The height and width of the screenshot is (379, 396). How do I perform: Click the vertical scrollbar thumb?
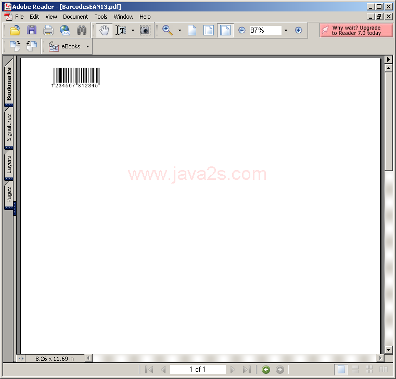(x=388, y=121)
